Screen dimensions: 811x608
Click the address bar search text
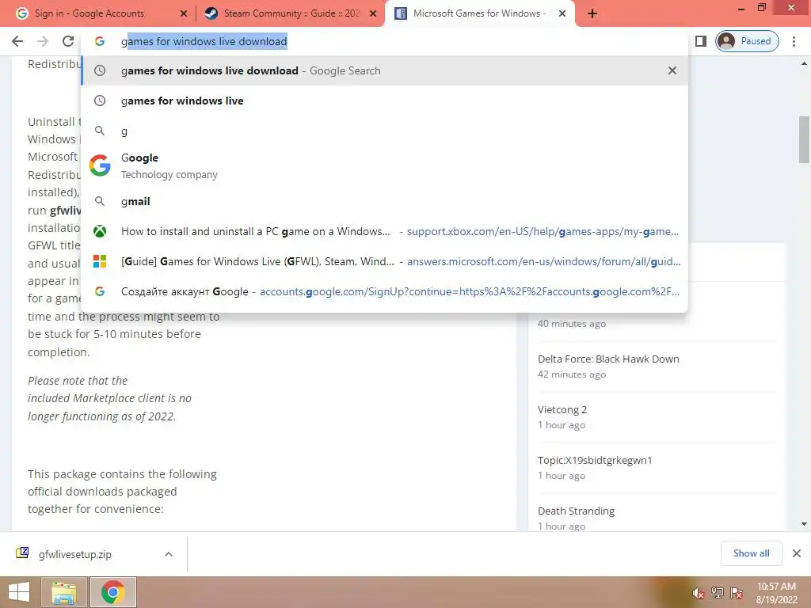click(x=204, y=41)
